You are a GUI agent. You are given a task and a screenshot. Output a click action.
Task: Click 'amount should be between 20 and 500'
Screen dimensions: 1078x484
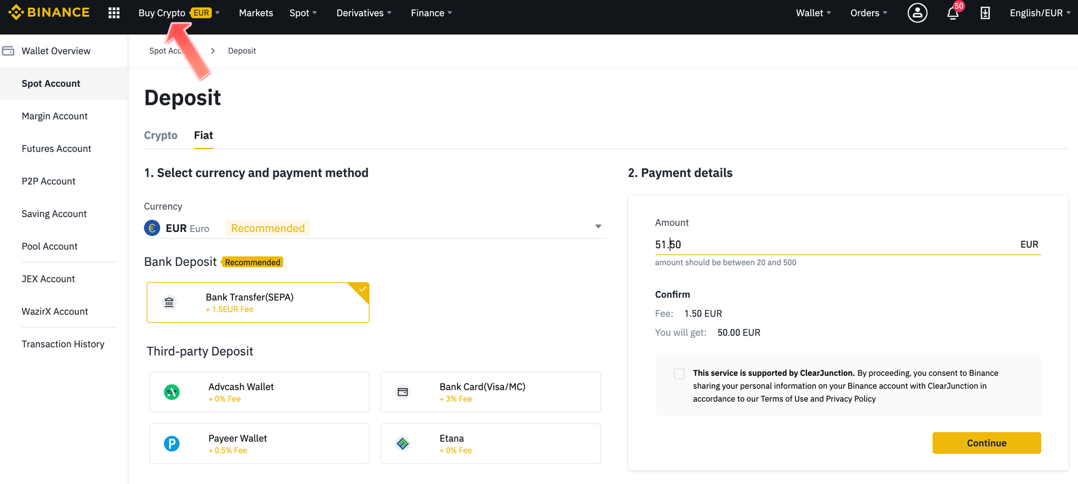point(725,263)
